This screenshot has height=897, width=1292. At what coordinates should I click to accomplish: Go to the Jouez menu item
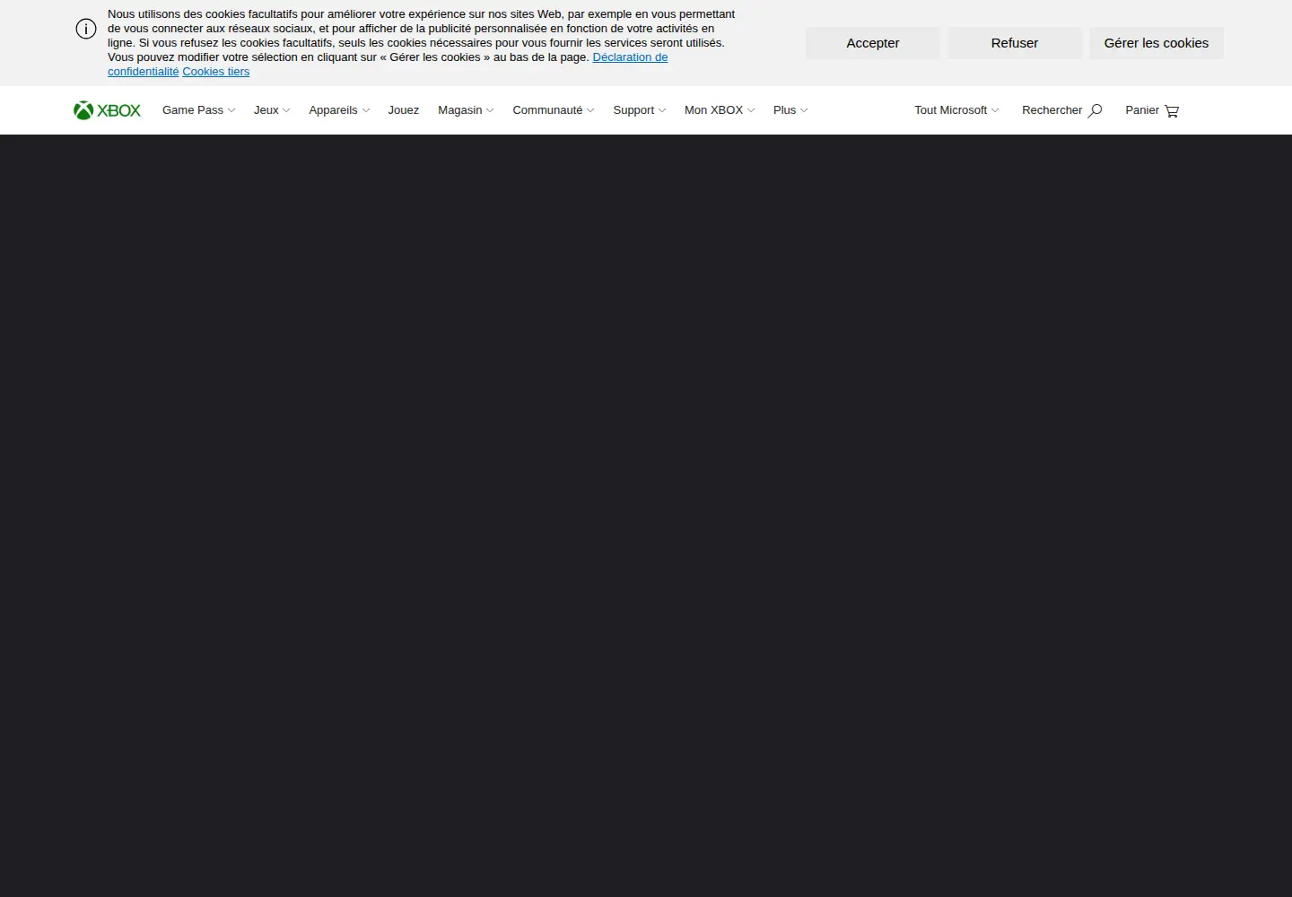click(404, 110)
